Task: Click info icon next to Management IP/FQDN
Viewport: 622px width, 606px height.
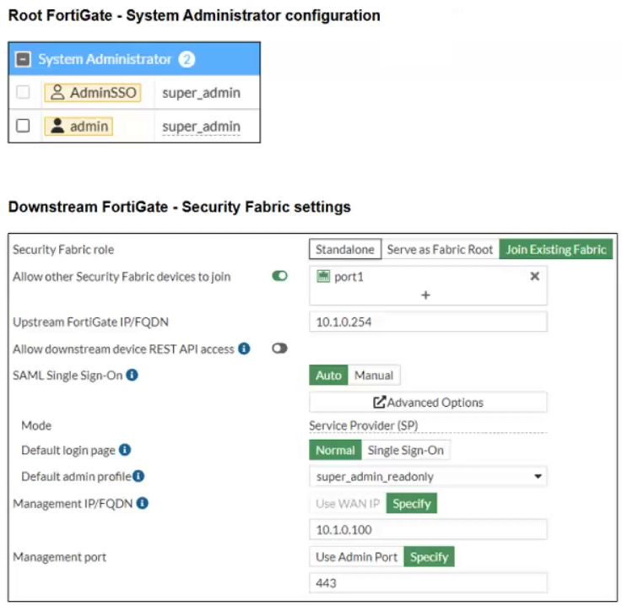Action: pos(143,503)
